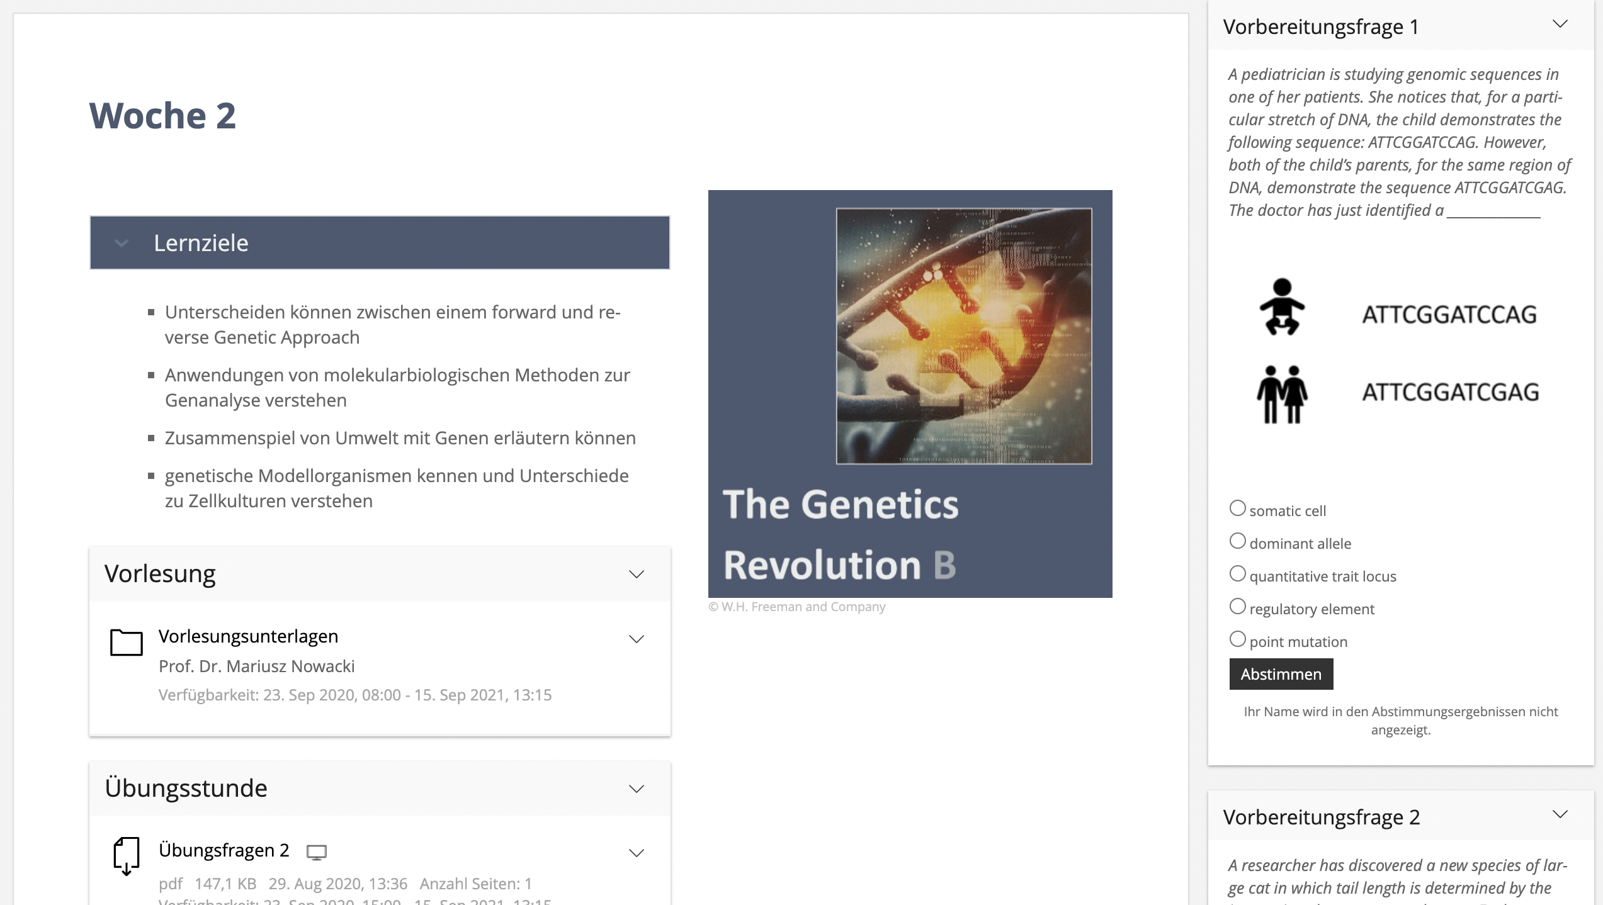Click the monitor icon beside Übungsfragen 2
Image resolution: width=1603 pixels, height=905 pixels.
(316, 852)
